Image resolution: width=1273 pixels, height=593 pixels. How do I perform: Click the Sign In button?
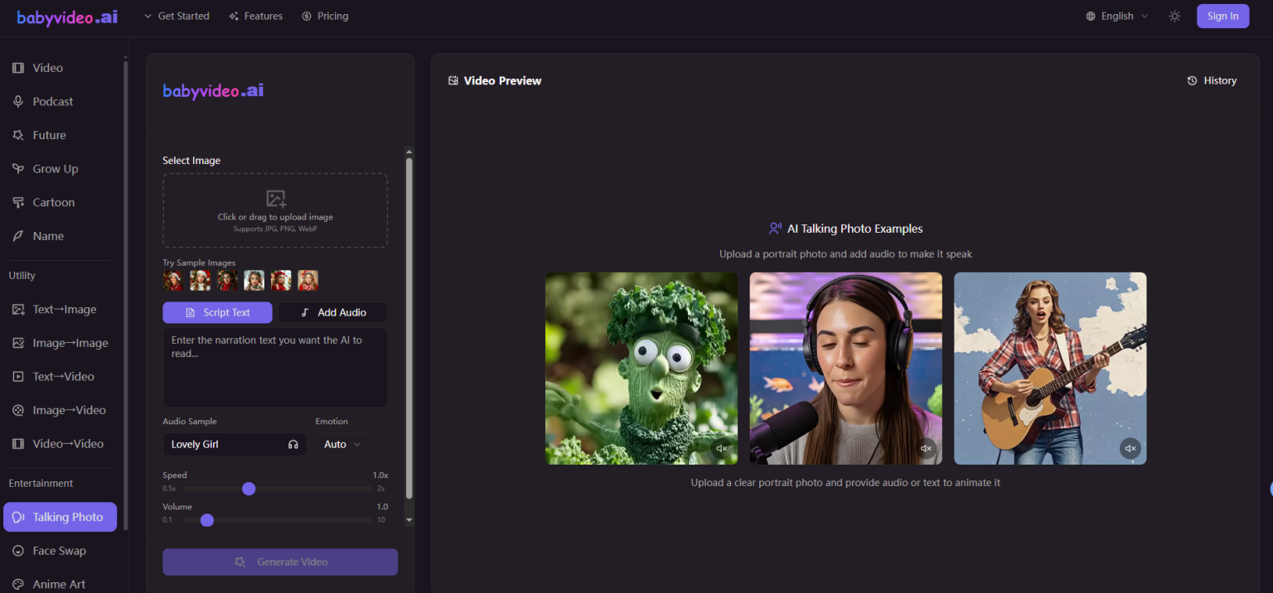(x=1222, y=16)
